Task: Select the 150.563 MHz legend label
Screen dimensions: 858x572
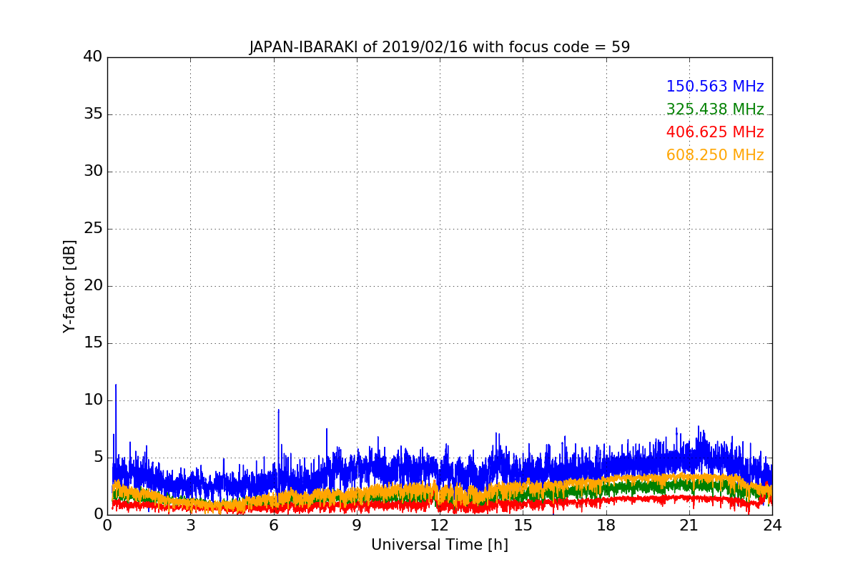Action: click(715, 87)
